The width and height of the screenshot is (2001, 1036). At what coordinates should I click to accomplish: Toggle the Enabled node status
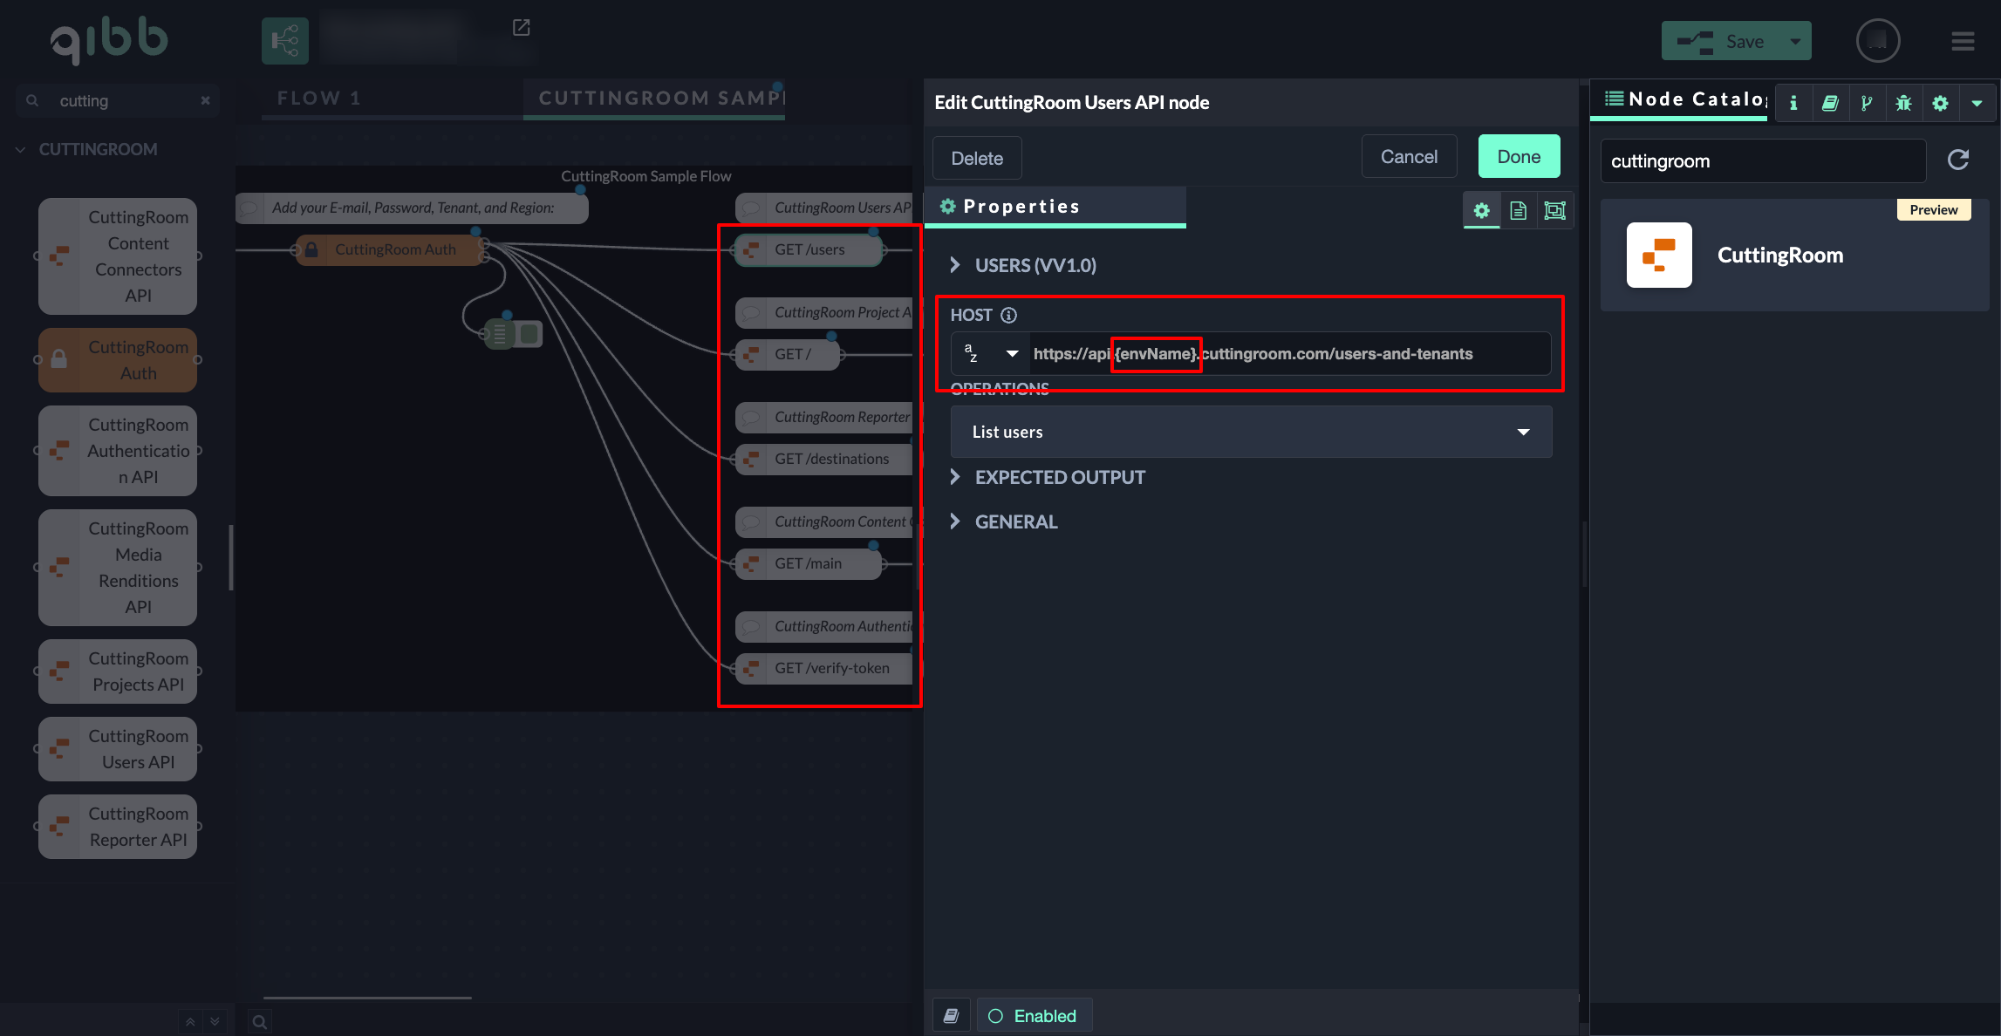coord(1034,1016)
